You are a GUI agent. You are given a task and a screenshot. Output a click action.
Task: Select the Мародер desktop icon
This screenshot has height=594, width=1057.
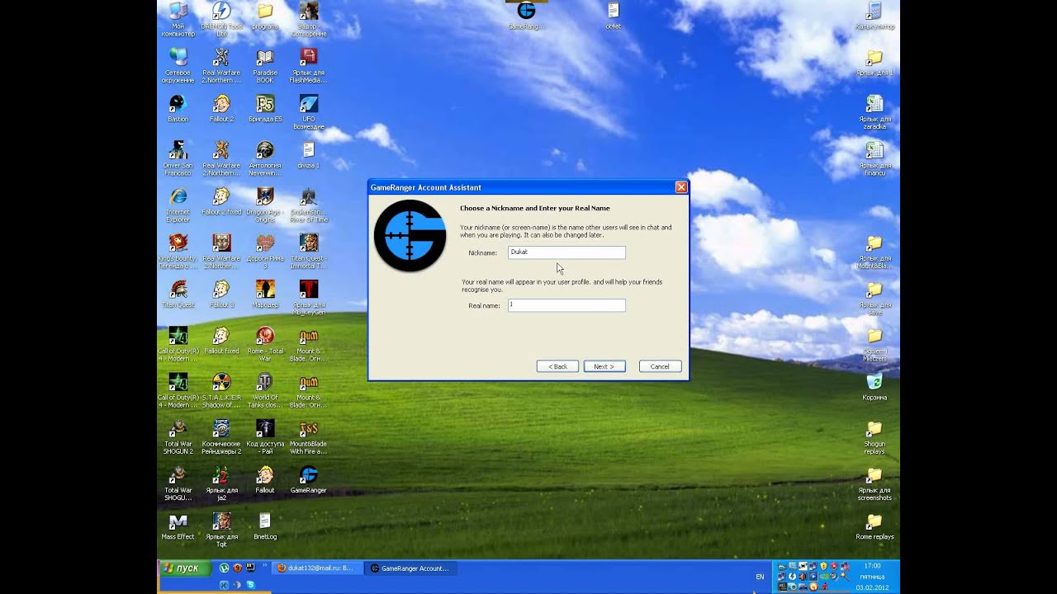(265, 295)
